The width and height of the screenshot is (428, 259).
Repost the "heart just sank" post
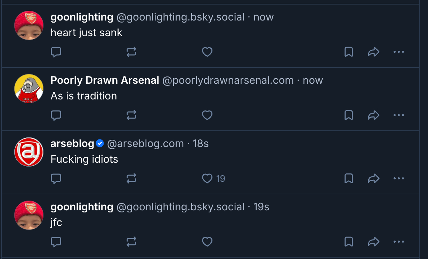click(x=131, y=52)
